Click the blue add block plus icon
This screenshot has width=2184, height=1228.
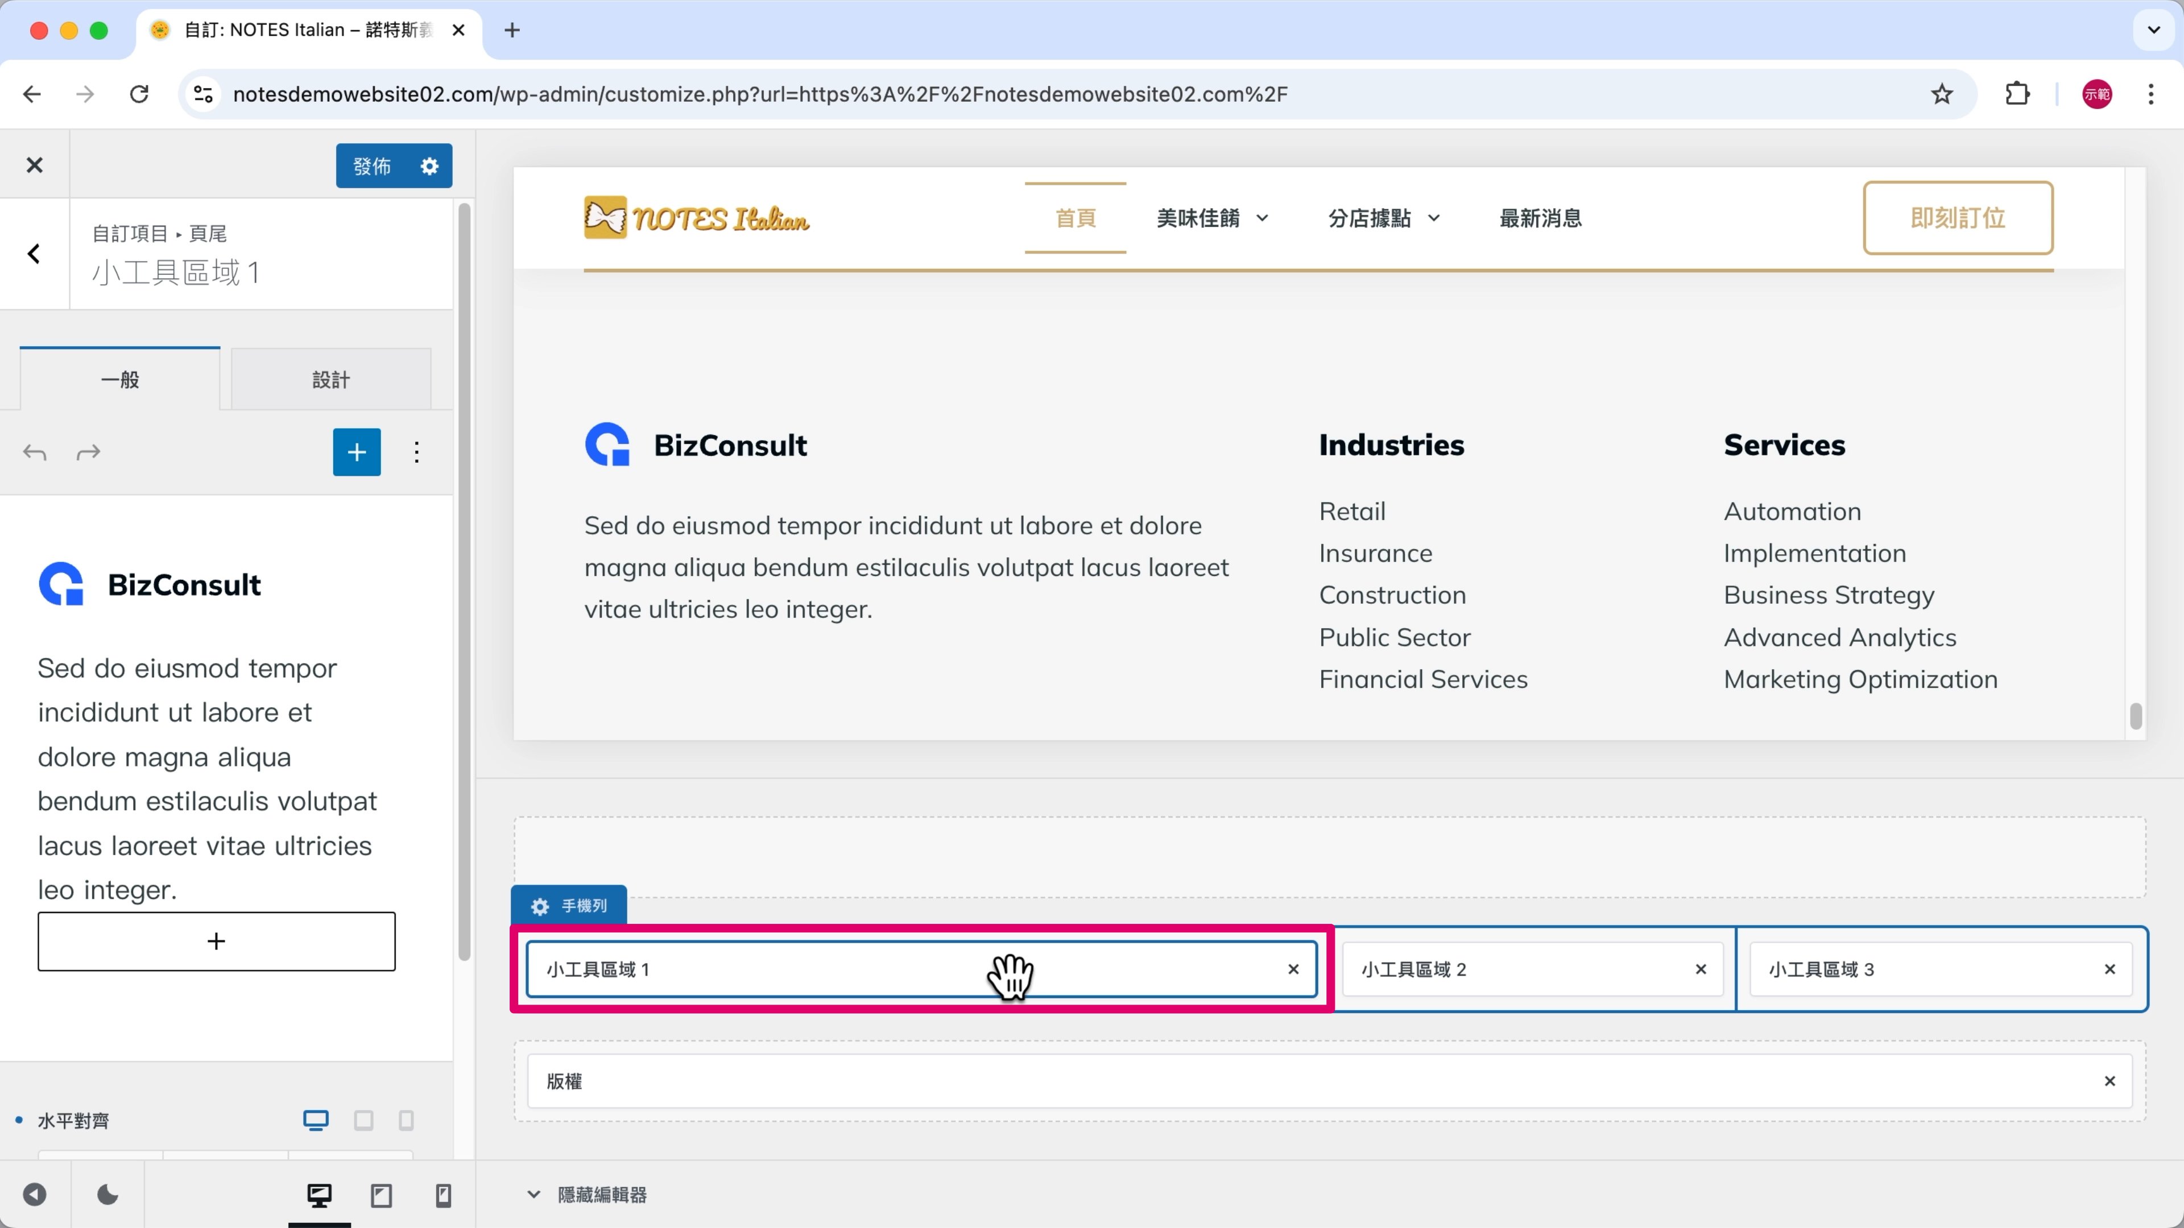(x=356, y=453)
